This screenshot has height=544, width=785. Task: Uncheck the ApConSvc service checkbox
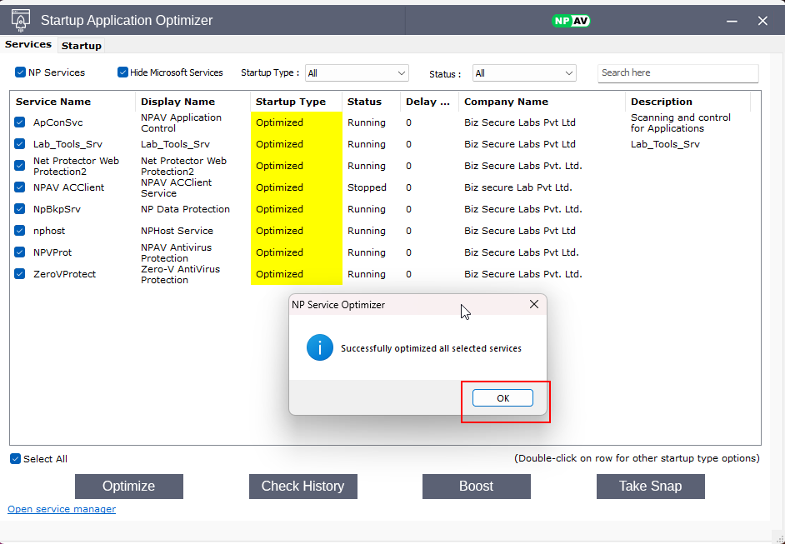20,122
